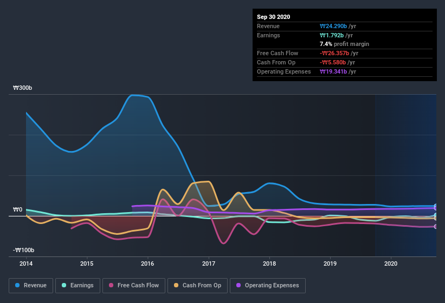Click the blue Revenue legend dot
The image size is (445, 303).
pos(18,285)
